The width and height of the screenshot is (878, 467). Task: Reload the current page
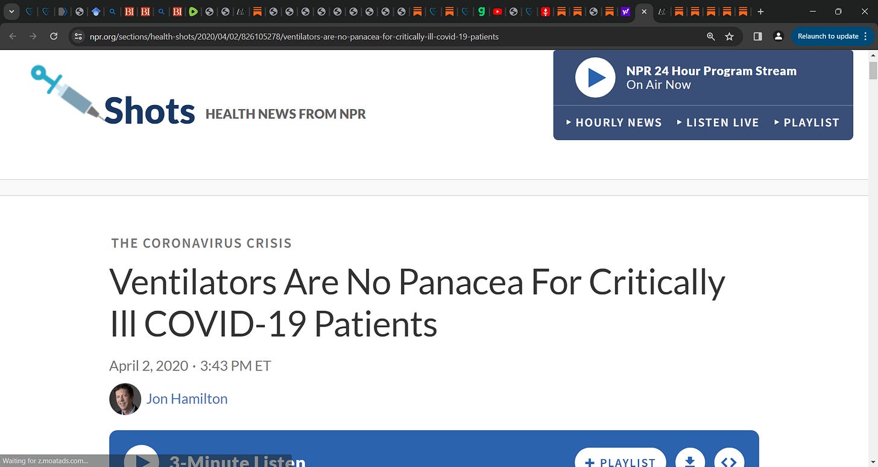[x=54, y=36]
